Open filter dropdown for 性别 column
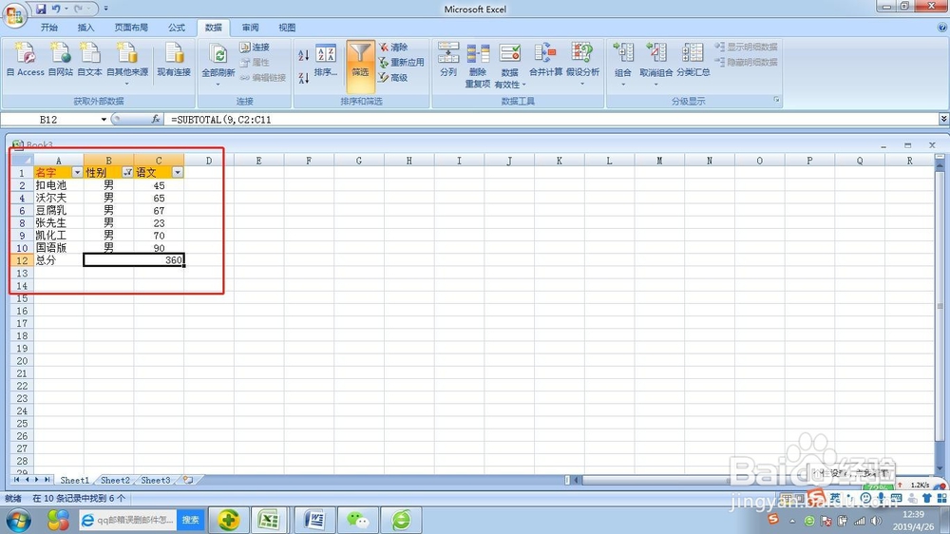 [x=127, y=173]
